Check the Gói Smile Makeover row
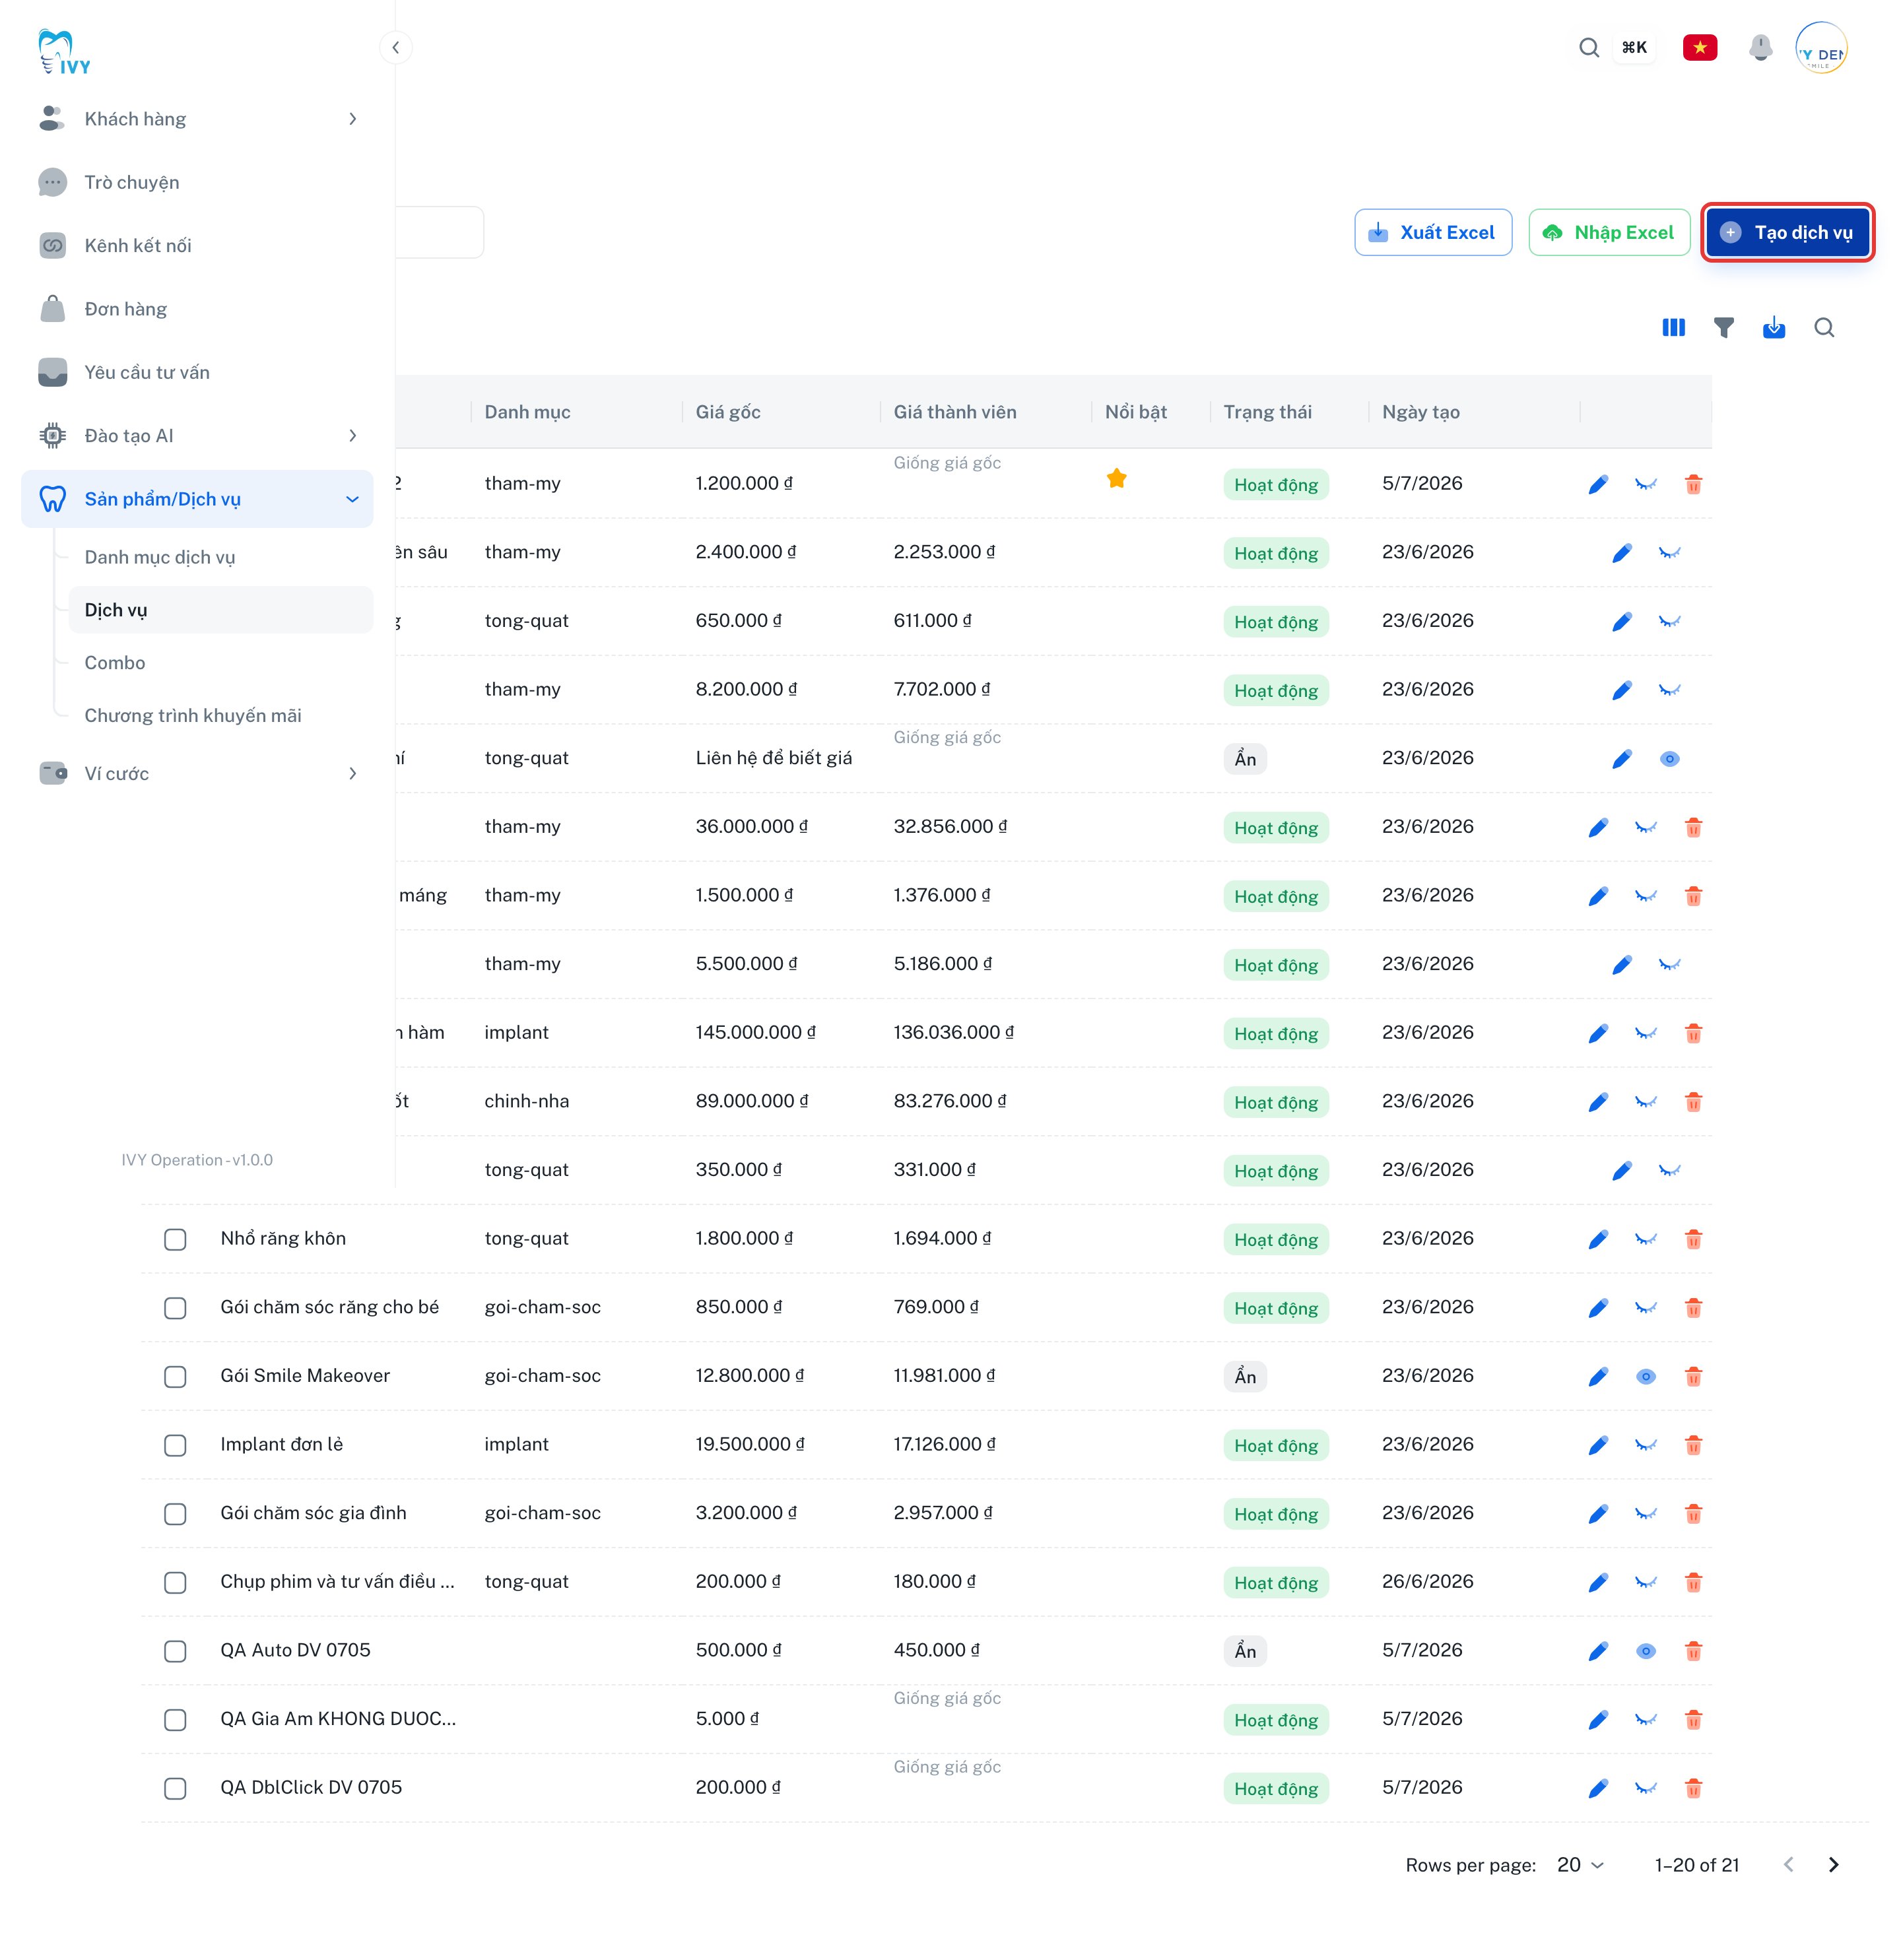 point(175,1377)
